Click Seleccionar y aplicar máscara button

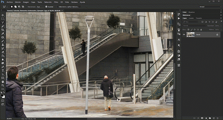[x=69, y=7]
